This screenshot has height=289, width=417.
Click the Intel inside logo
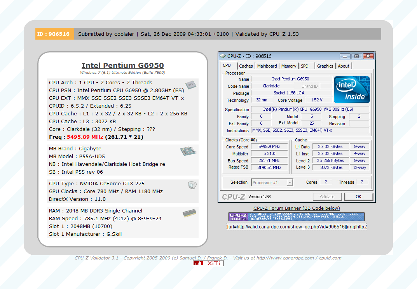point(352,90)
